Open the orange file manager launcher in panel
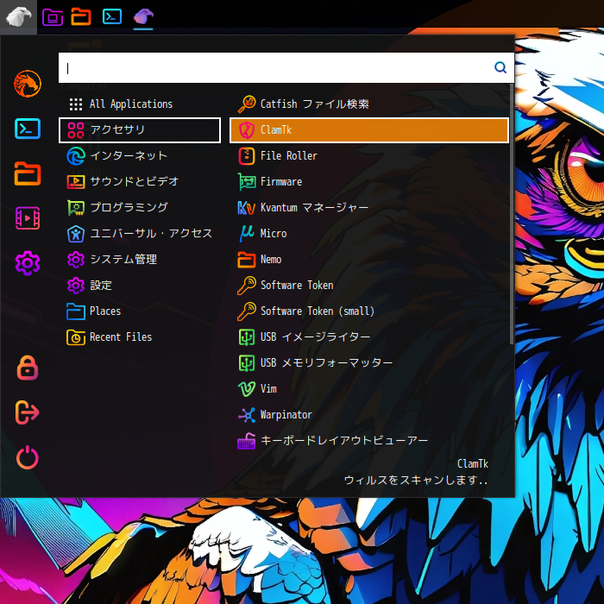This screenshot has width=604, height=604. tap(81, 16)
